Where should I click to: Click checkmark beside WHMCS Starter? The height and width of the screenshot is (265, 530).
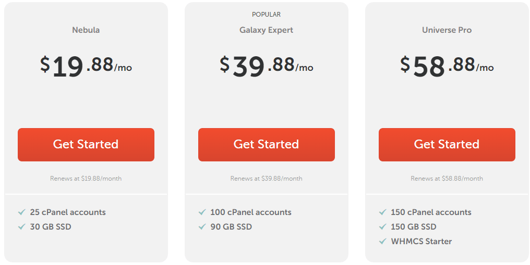382,242
